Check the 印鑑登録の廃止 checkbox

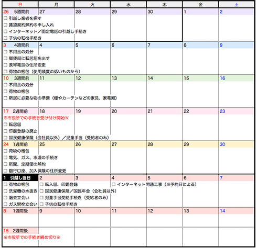click(x=6, y=131)
